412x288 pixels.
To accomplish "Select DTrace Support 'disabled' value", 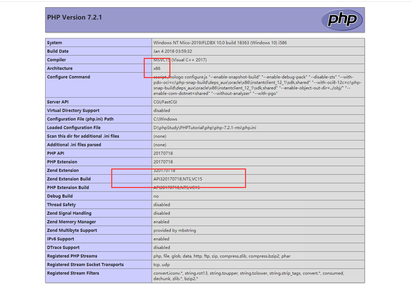I will (162, 248).
